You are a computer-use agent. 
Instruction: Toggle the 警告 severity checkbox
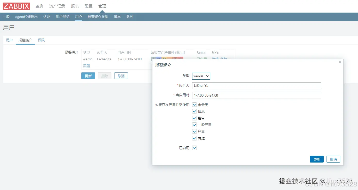(x=194, y=118)
